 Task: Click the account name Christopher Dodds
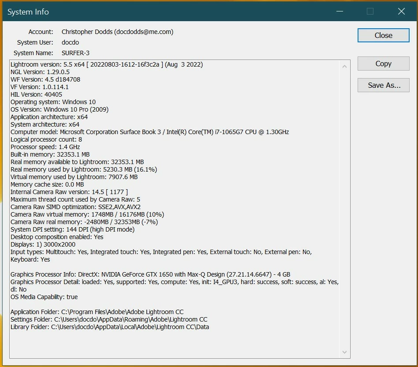[x=87, y=32]
